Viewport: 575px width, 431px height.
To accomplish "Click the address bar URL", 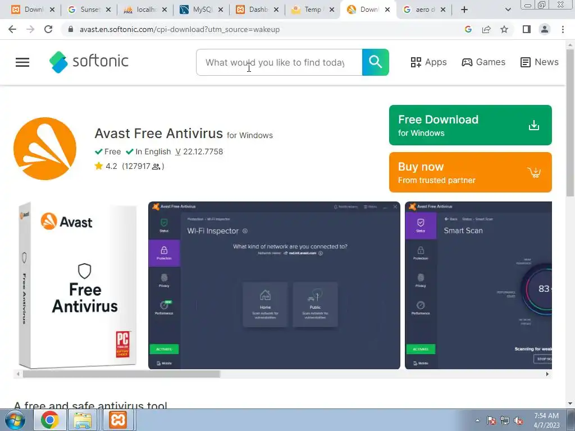I will point(180,30).
